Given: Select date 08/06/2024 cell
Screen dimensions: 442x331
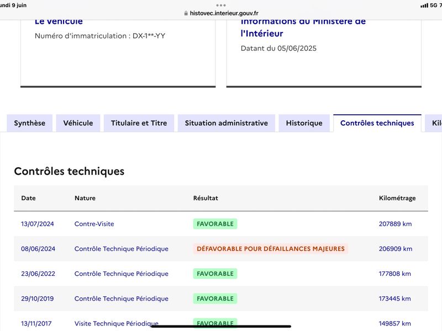Looking at the screenshot, I should tap(38, 249).
